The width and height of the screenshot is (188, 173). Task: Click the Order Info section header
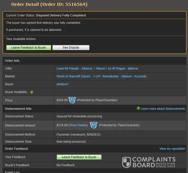12,61
